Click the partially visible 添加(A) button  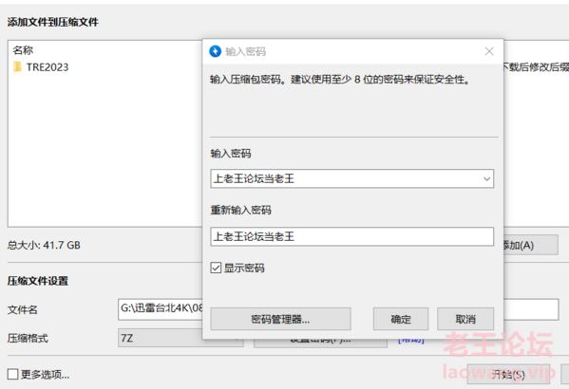[x=531, y=246]
